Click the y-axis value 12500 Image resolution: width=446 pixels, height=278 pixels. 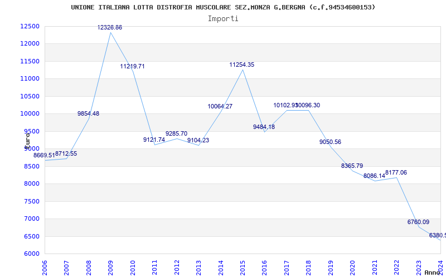[x=30, y=26]
